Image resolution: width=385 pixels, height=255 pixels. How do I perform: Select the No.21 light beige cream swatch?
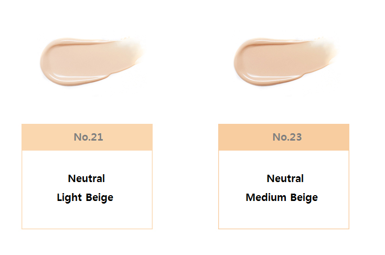(x=92, y=61)
